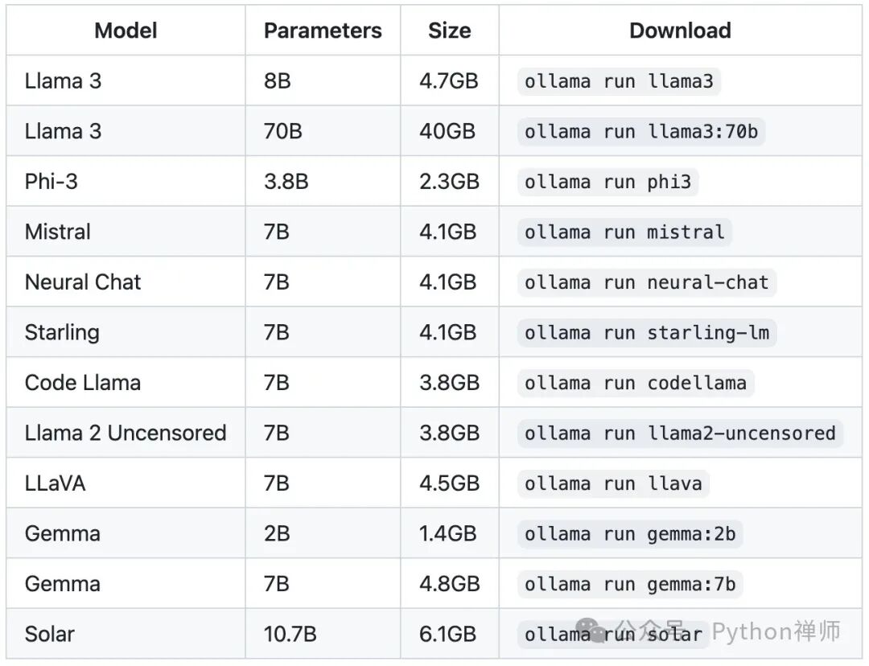
Task: Click the 'ollama run neural-chat' command
Action: point(646,282)
